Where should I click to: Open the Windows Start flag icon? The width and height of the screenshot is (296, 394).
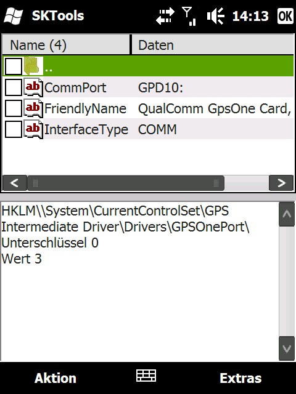14,16
